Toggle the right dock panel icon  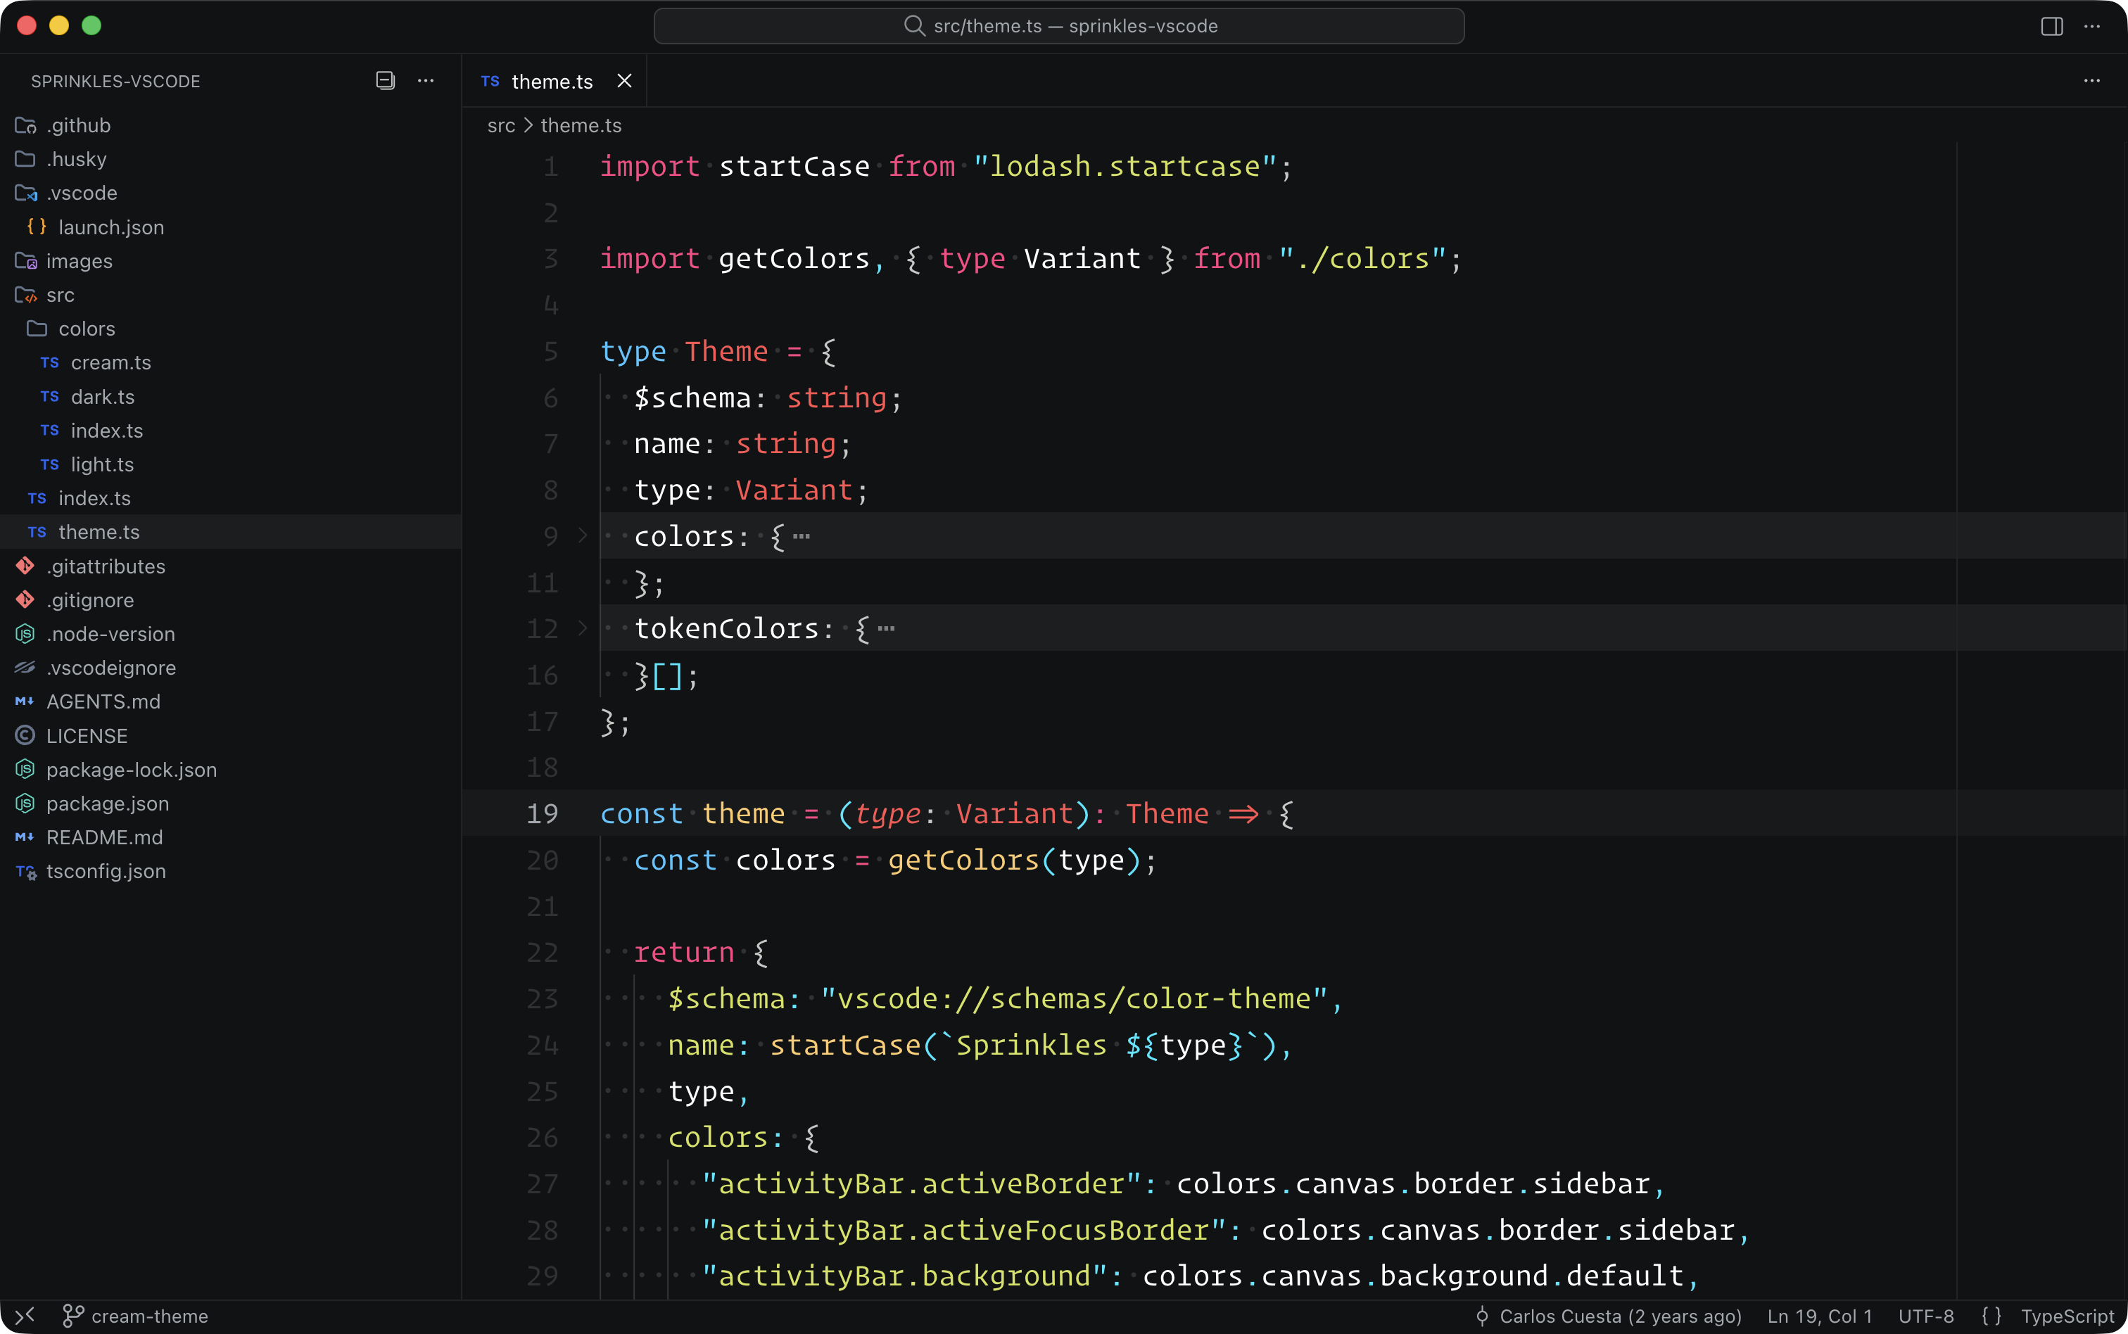pos(2053,25)
